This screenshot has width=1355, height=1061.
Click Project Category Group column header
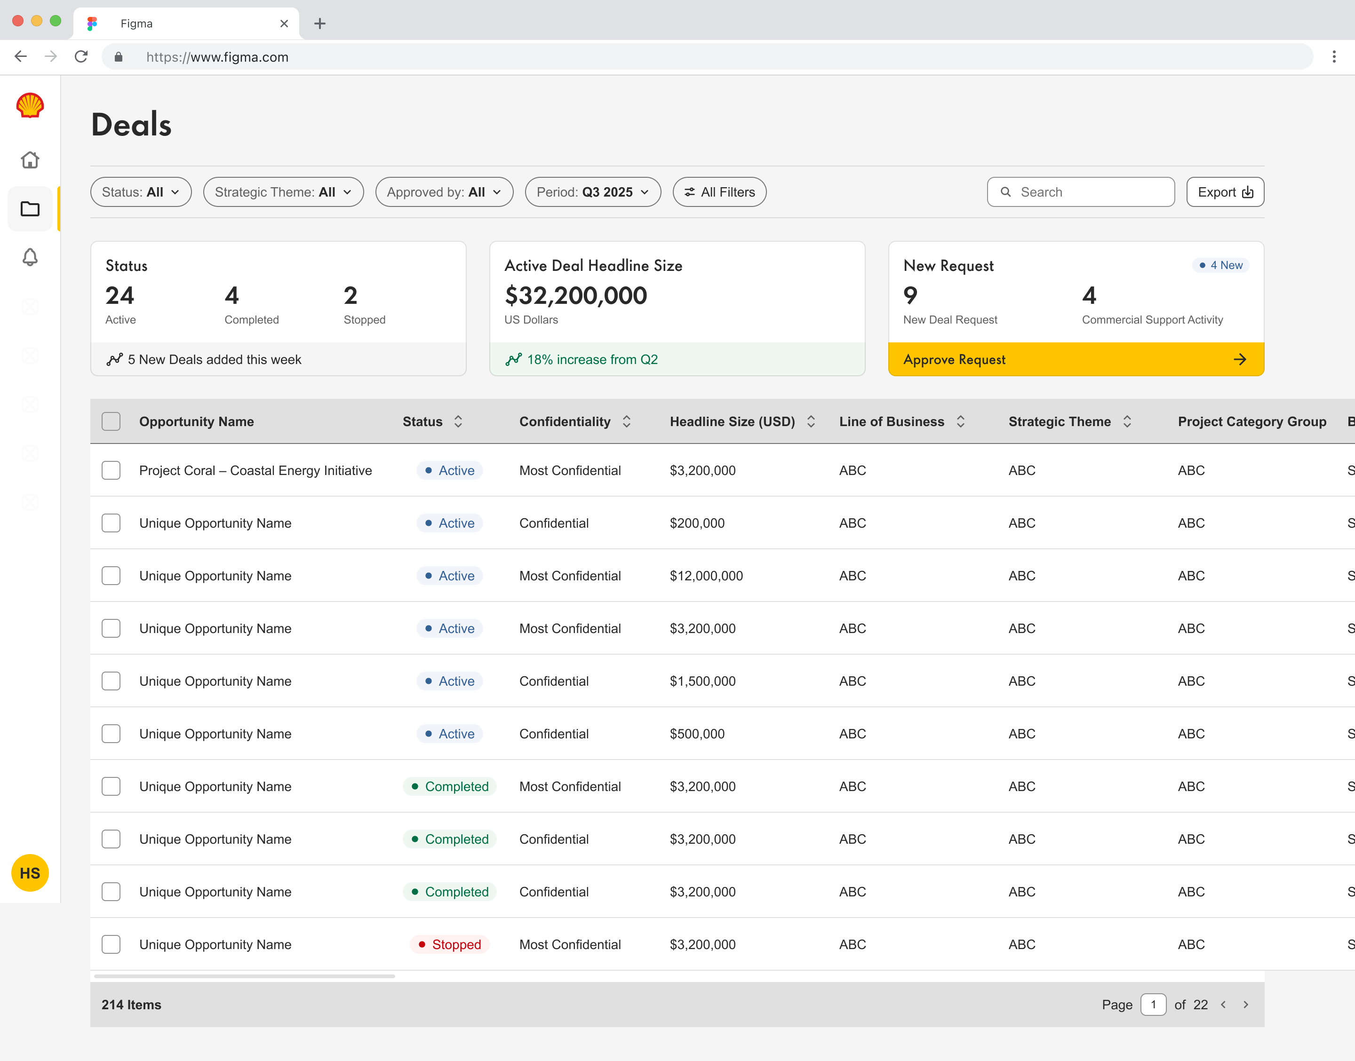[x=1252, y=421]
